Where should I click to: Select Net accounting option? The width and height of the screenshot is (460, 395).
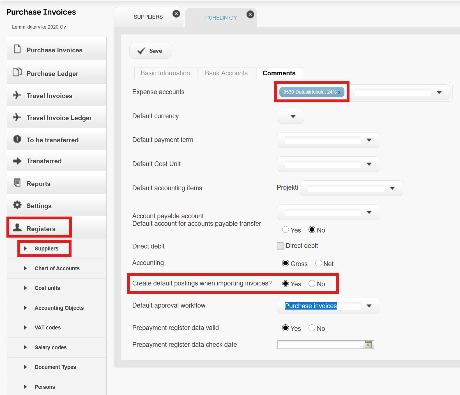pos(319,263)
